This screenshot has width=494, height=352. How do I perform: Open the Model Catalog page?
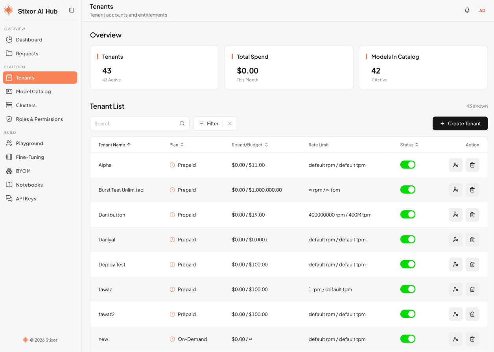[x=40, y=91]
